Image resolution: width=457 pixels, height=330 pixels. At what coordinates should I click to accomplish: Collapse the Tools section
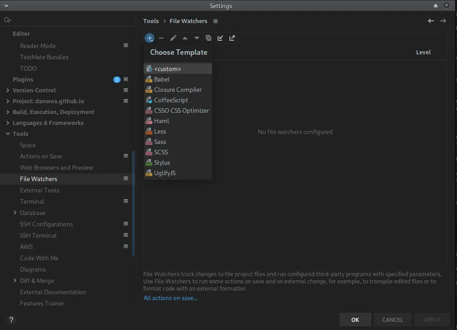click(8, 134)
